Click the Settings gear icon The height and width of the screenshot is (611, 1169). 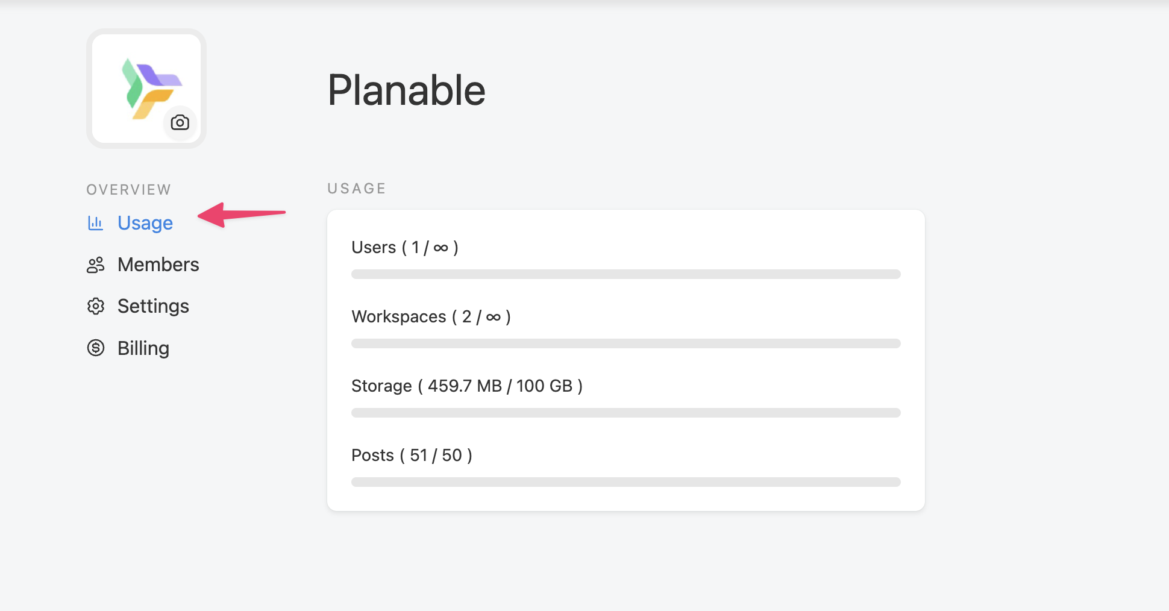[x=95, y=307]
